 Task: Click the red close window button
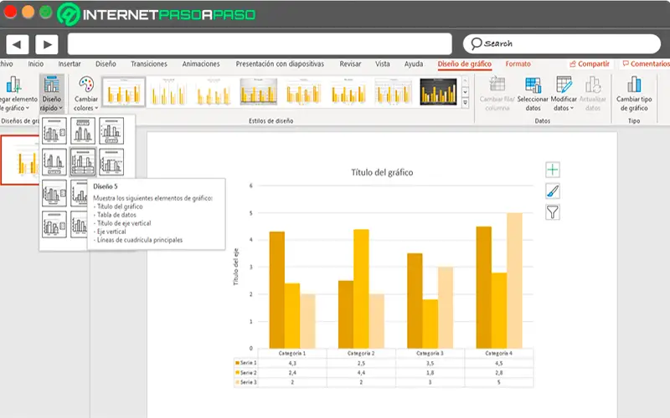coord(10,12)
